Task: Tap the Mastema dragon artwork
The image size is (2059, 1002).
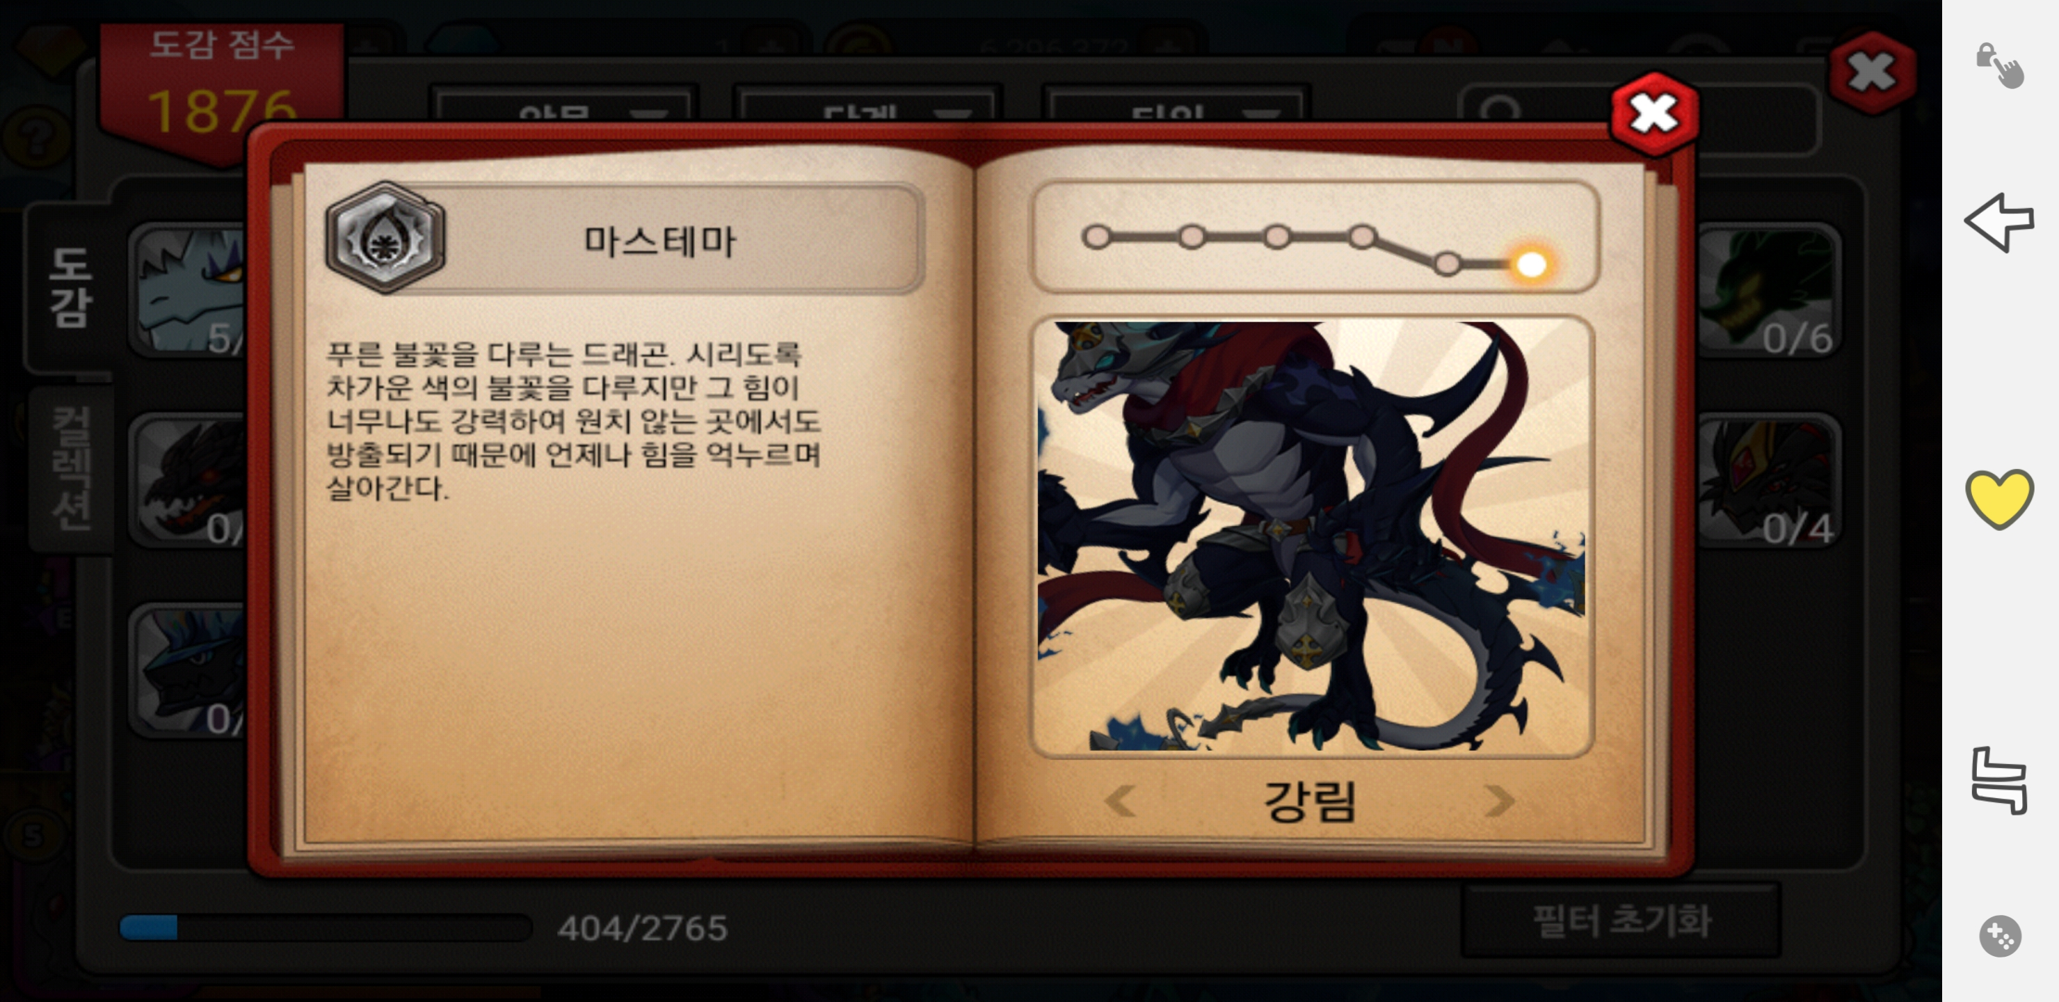Action: [x=1311, y=536]
